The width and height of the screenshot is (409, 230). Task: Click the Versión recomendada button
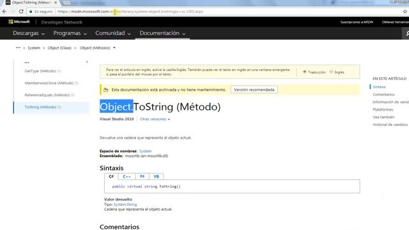click(x=254, y=89)
